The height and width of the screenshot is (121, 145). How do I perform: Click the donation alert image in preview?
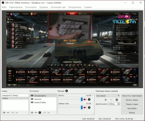point(70,29)
